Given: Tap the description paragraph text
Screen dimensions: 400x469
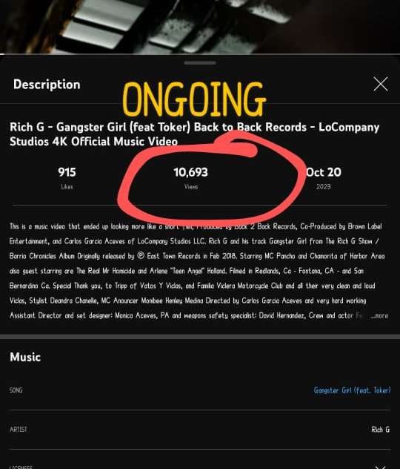Looking at the screenshot, I should 199,271.
